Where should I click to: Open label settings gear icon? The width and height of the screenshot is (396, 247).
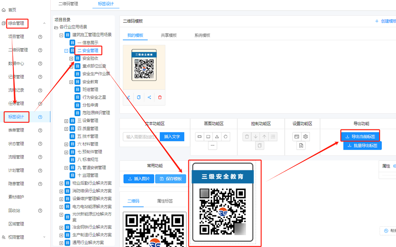pos(306,136)
